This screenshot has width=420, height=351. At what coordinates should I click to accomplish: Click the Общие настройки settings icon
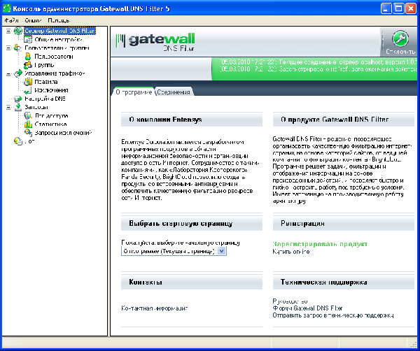(28, 40)
